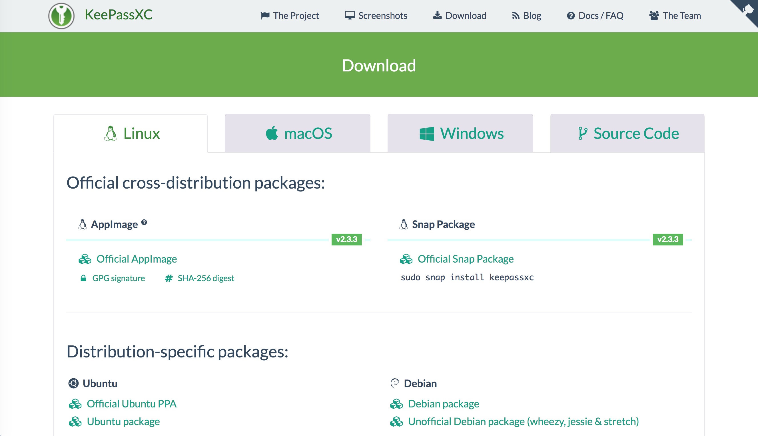Image resolution: width=758 pixels, height=436 pixels.
Task: Open the Blog page from the navigation
Action: tap(526, 15)
